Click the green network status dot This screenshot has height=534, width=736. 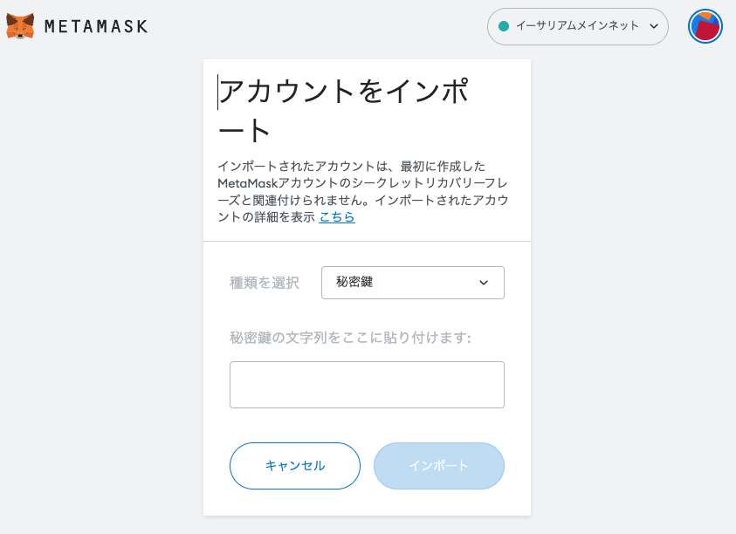click(x=503, y=26)
